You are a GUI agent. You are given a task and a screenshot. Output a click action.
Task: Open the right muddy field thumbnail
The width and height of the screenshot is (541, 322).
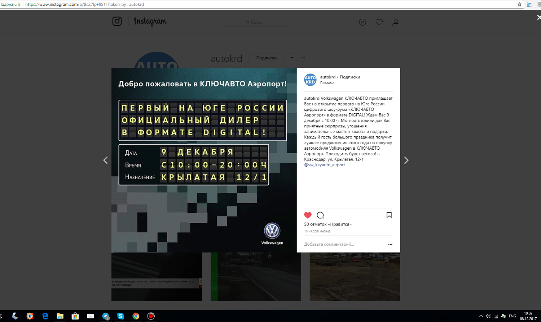355,277
